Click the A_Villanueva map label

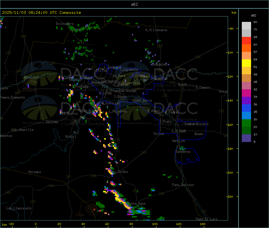click(x=156, y=30)
